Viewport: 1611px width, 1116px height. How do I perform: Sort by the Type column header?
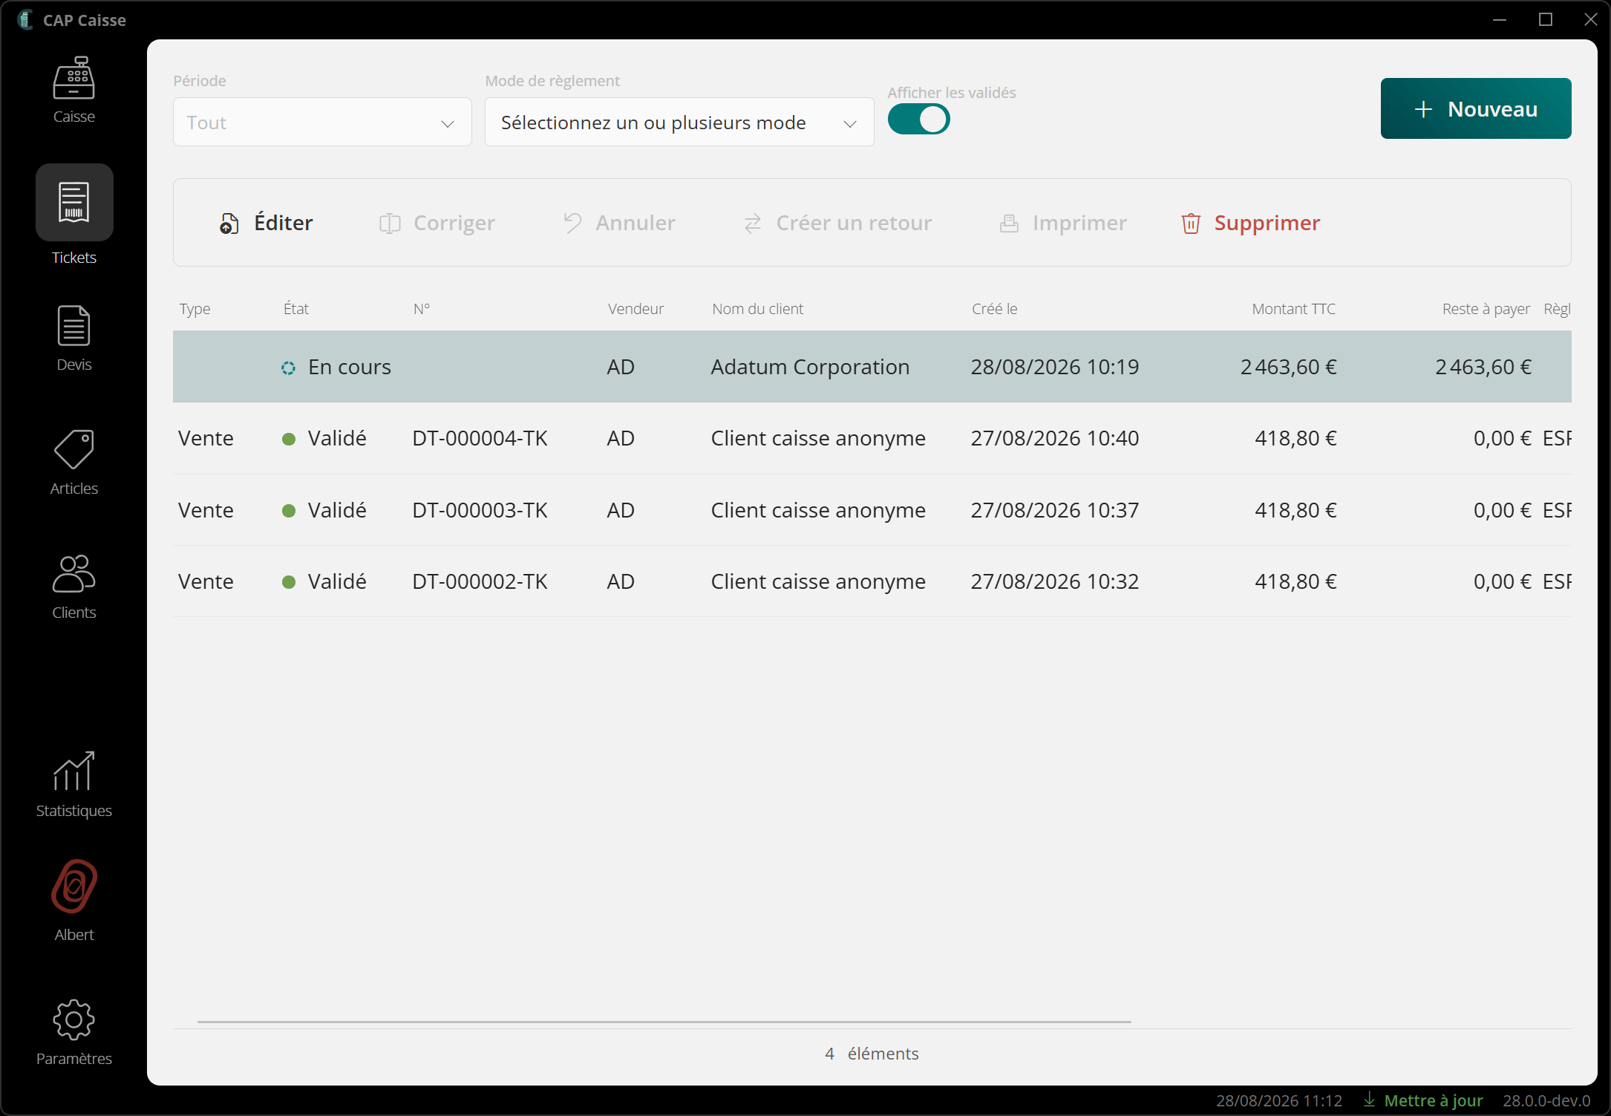195,309
